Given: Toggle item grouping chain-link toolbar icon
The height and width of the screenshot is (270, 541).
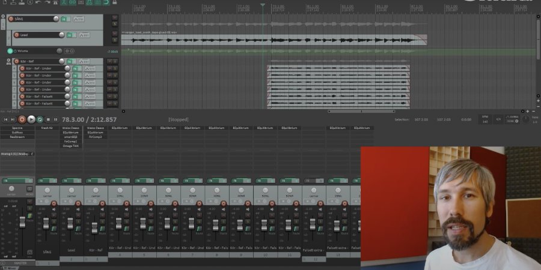Looking at the screenshot, I should (72, 2).
